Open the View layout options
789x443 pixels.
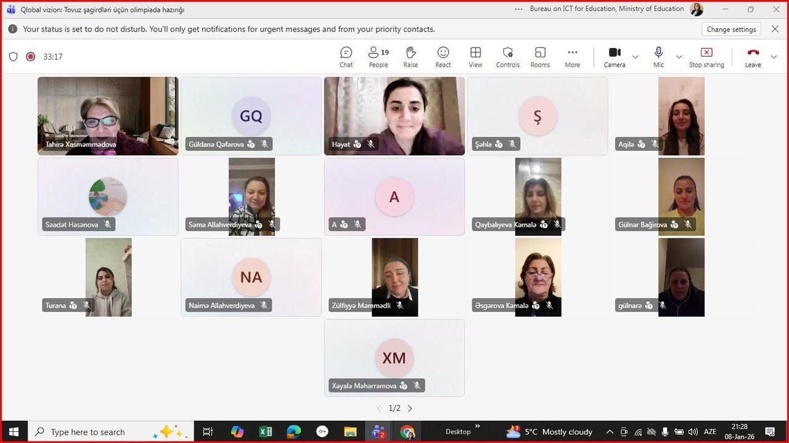tap(475, 57)
